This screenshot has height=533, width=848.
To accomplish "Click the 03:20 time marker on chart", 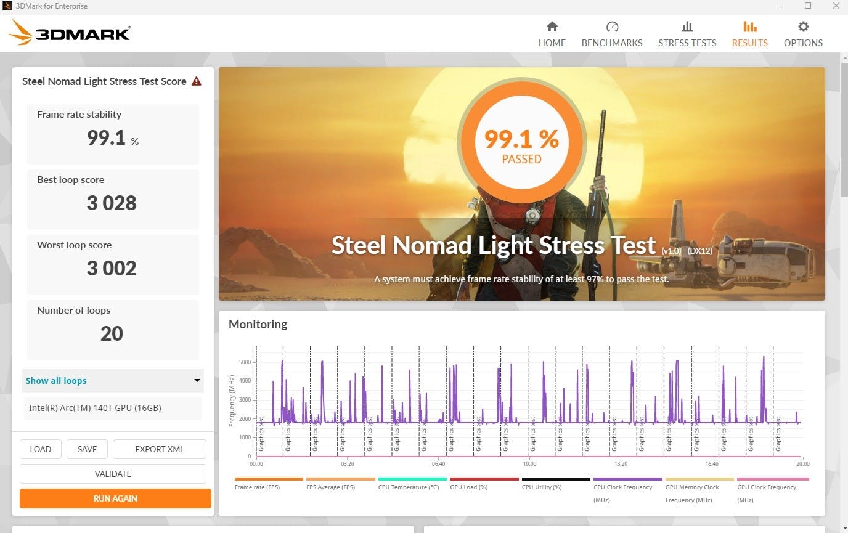I will click(x=347, y=464).
